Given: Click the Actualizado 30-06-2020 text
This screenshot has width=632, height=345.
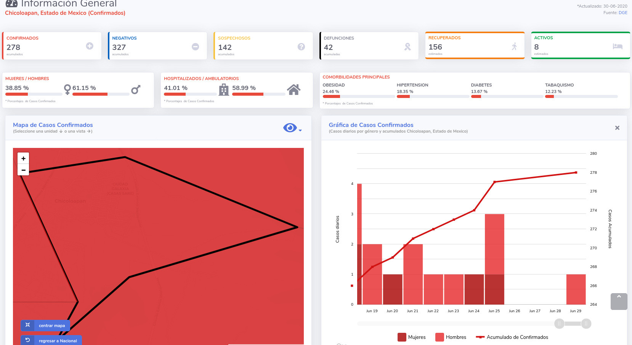Looking at the screenshot, I should pyautogui.click(x=602, y=6).
